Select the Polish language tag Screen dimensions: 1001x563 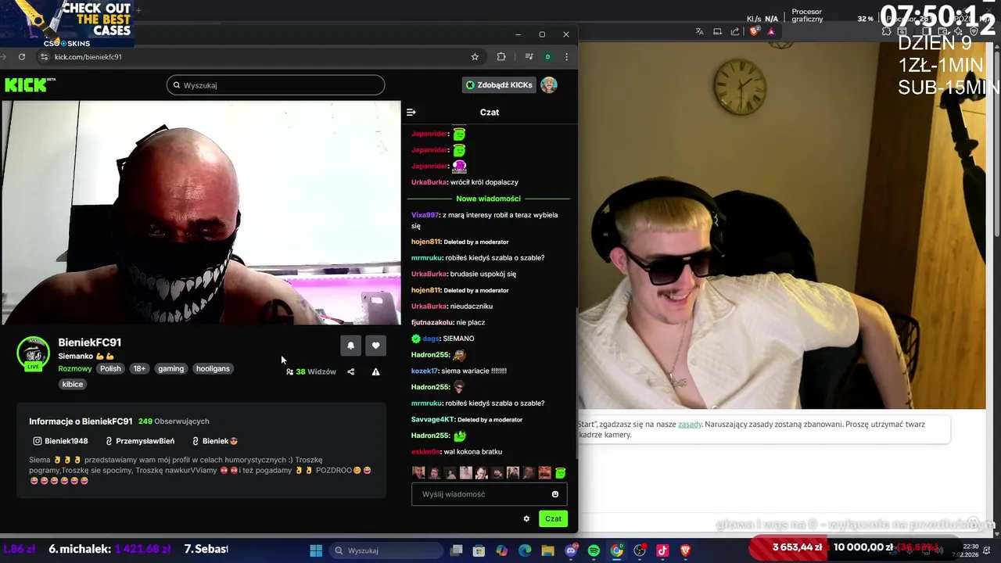[110, 369]
